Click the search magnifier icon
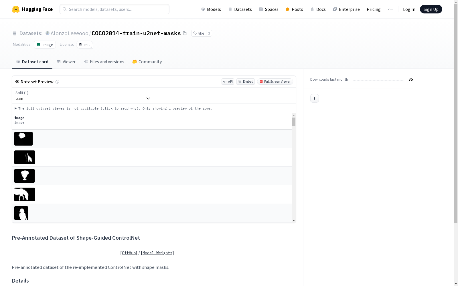The height and width of the screenshot is (286, 458). click(65, 9)
